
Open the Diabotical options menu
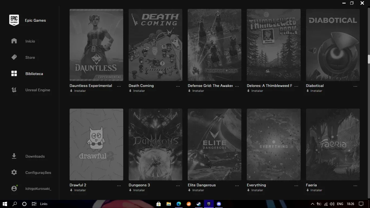355,86
